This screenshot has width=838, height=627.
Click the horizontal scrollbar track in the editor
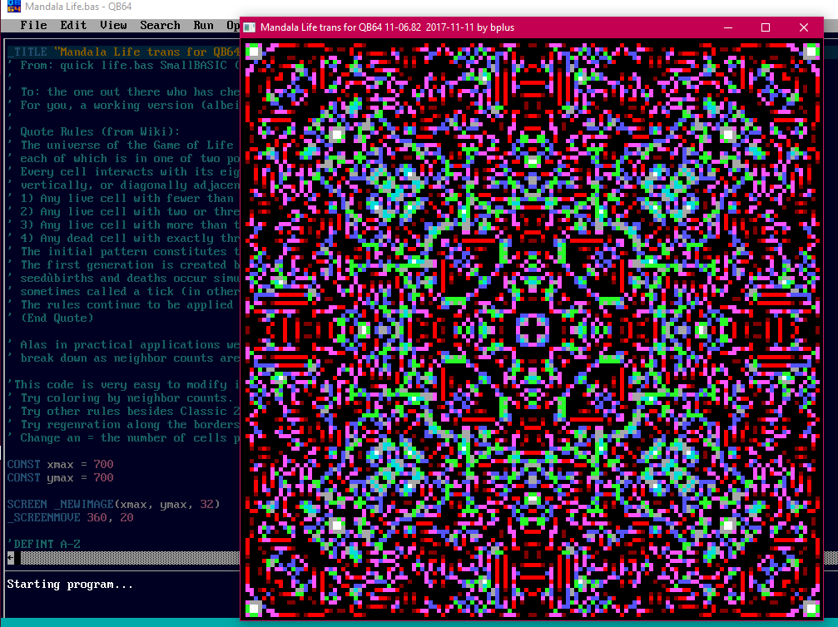tap(125, 558)
